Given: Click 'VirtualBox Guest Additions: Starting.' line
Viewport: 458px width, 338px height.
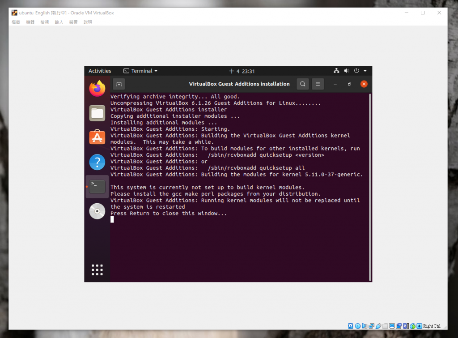Looking at the screenshot, I should 170,129.
